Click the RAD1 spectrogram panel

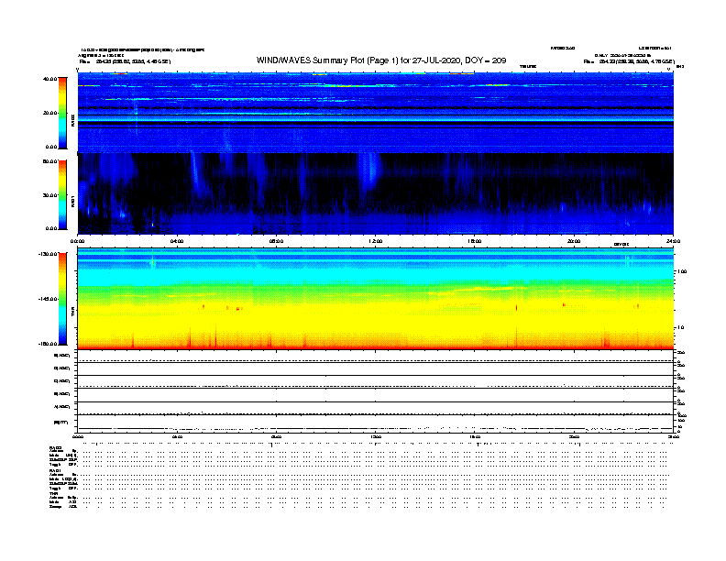[x=376, y=193]
